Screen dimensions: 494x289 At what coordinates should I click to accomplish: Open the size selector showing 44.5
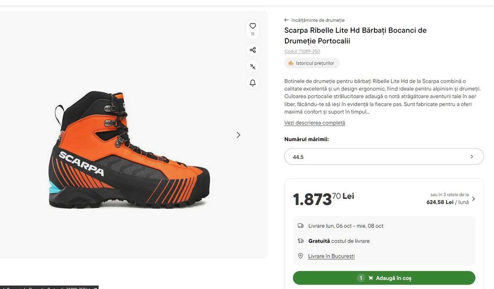point(384,157)
